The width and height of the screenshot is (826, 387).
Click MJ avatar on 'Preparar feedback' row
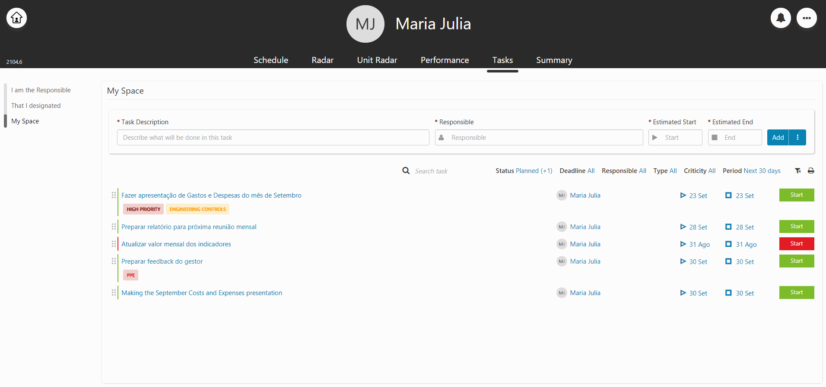click(562, 261)
